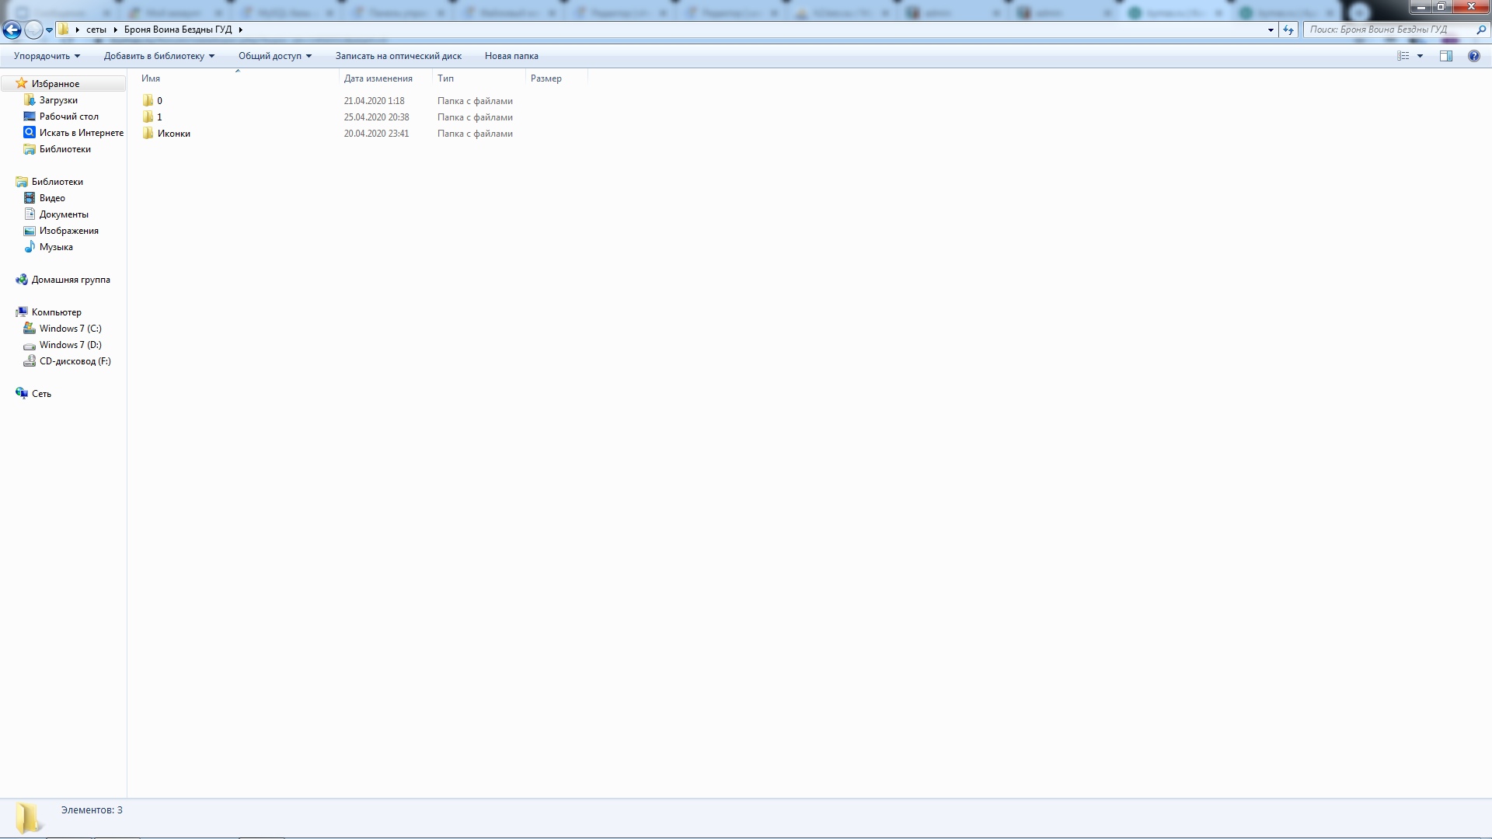Open Общий доступ menu

[274, 56]
